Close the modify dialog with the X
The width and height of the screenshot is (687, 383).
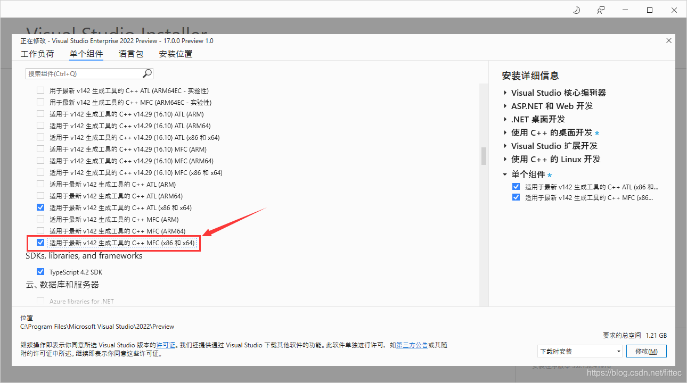(669, 40)
